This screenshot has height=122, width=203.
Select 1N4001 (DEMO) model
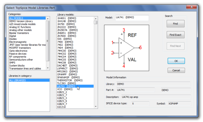pyautogui.click(x=75, y=18)
